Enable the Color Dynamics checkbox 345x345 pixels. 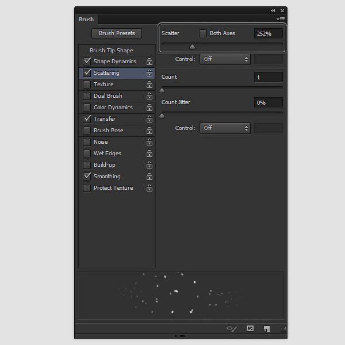click(87, 108)
